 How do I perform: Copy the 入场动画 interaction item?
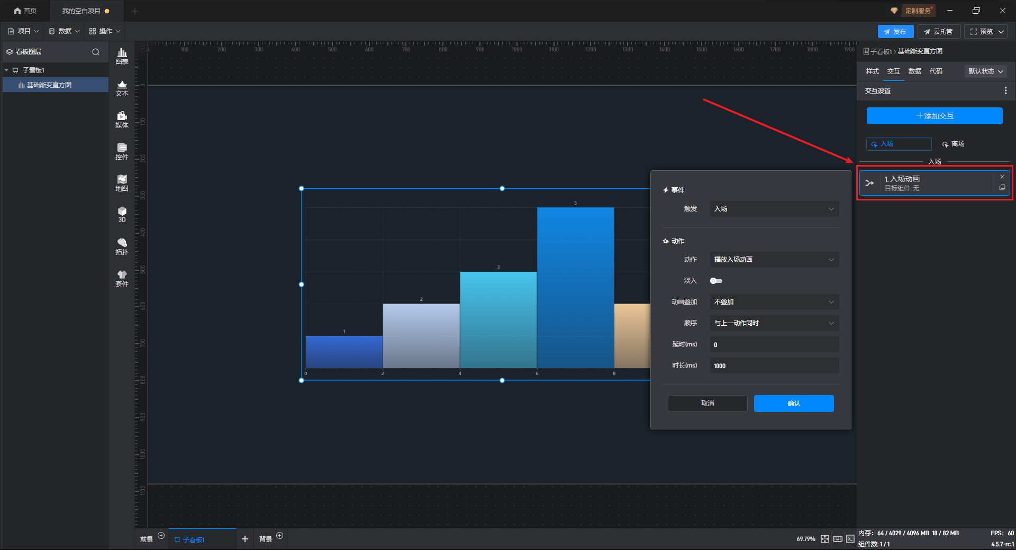tap(1002, 187)
